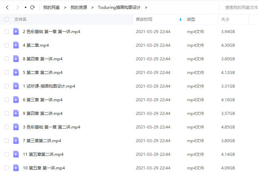Screen dimensions: 258x180
Task: Open the navigation history dropdown arrow
Action: [x=26, y=7]
